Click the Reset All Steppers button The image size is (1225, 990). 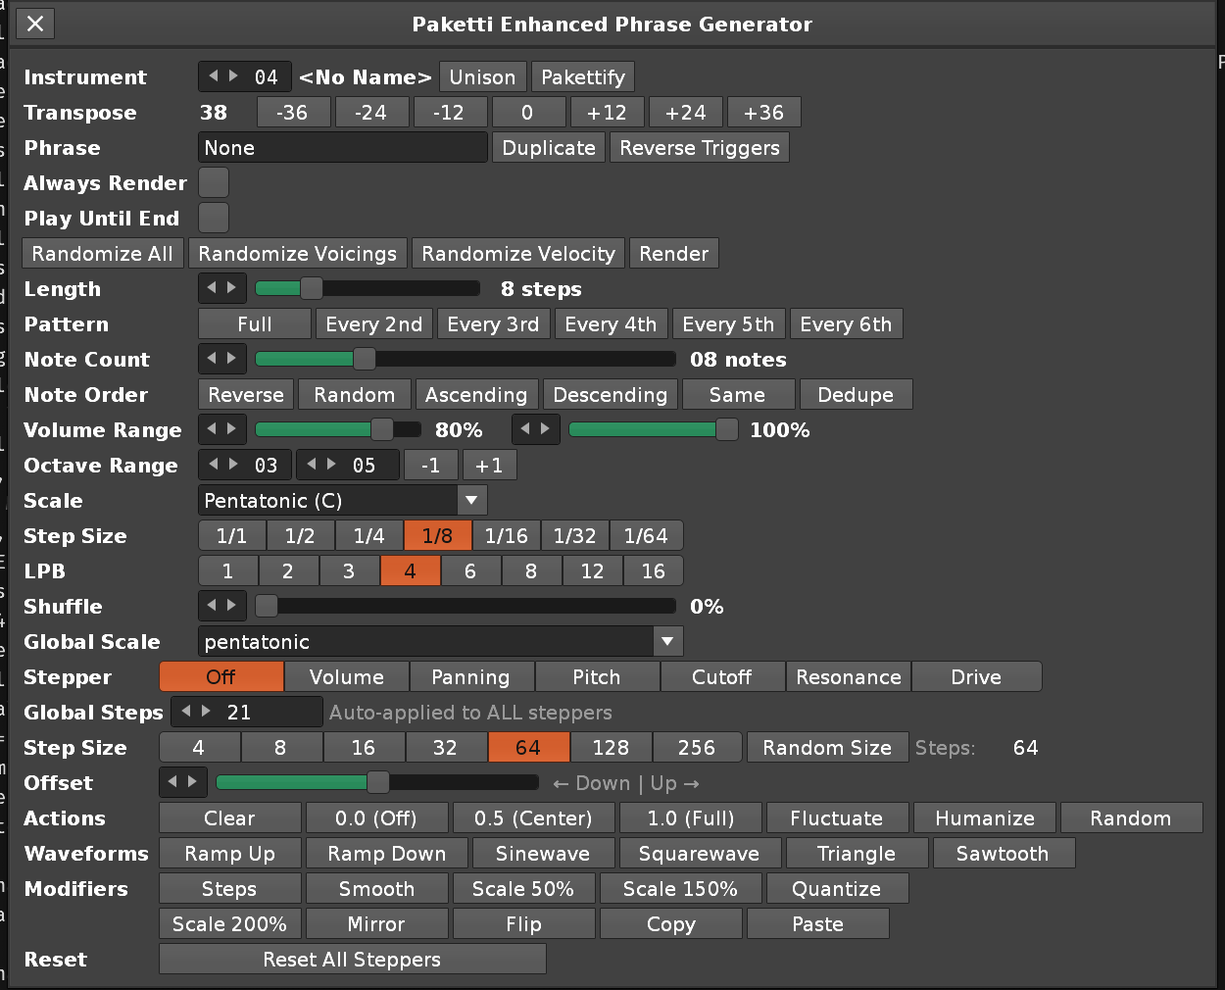pyautogui.click(x=352, y=960)
